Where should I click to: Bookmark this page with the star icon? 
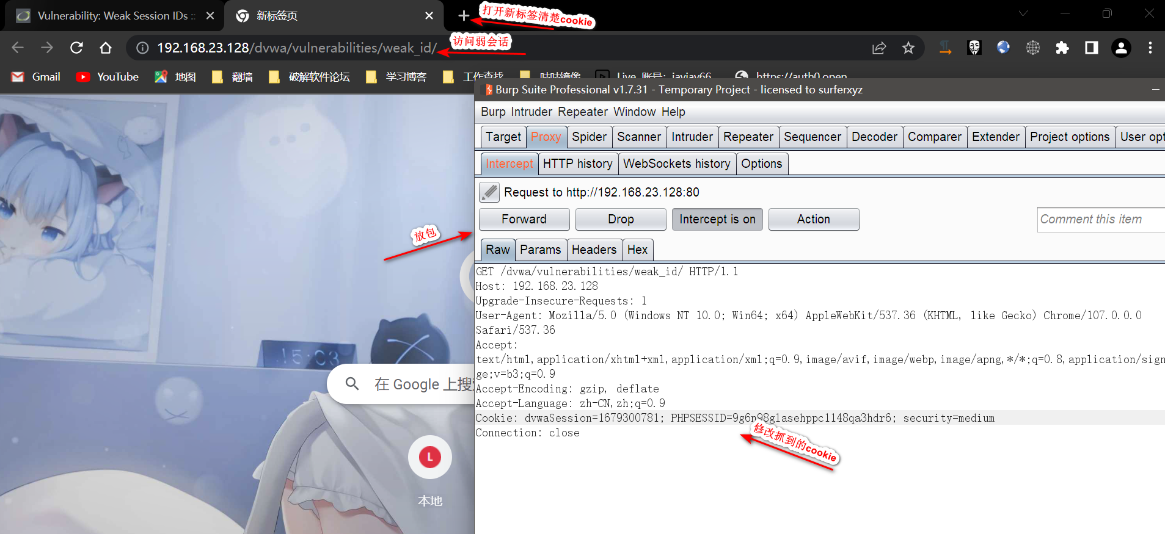[x=908, y=48]
